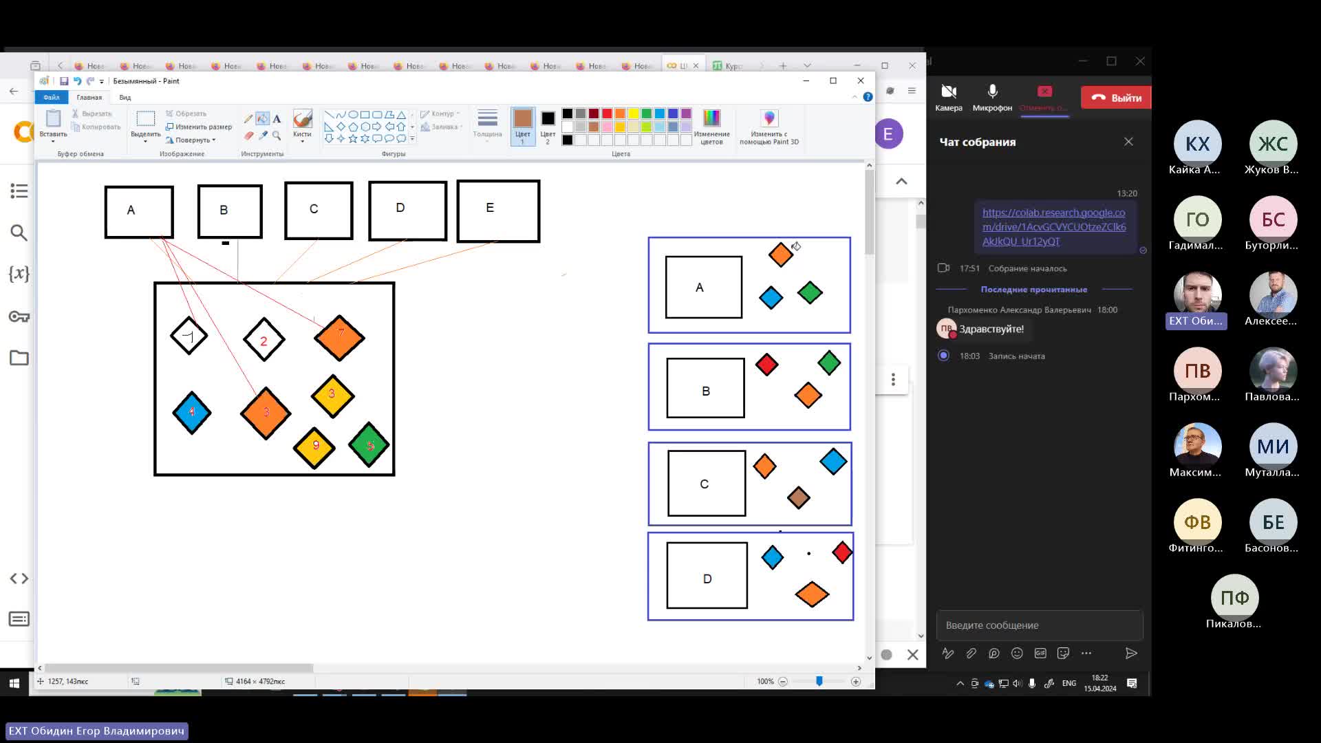Open the sticker picker in chat

click(1063, 654)
